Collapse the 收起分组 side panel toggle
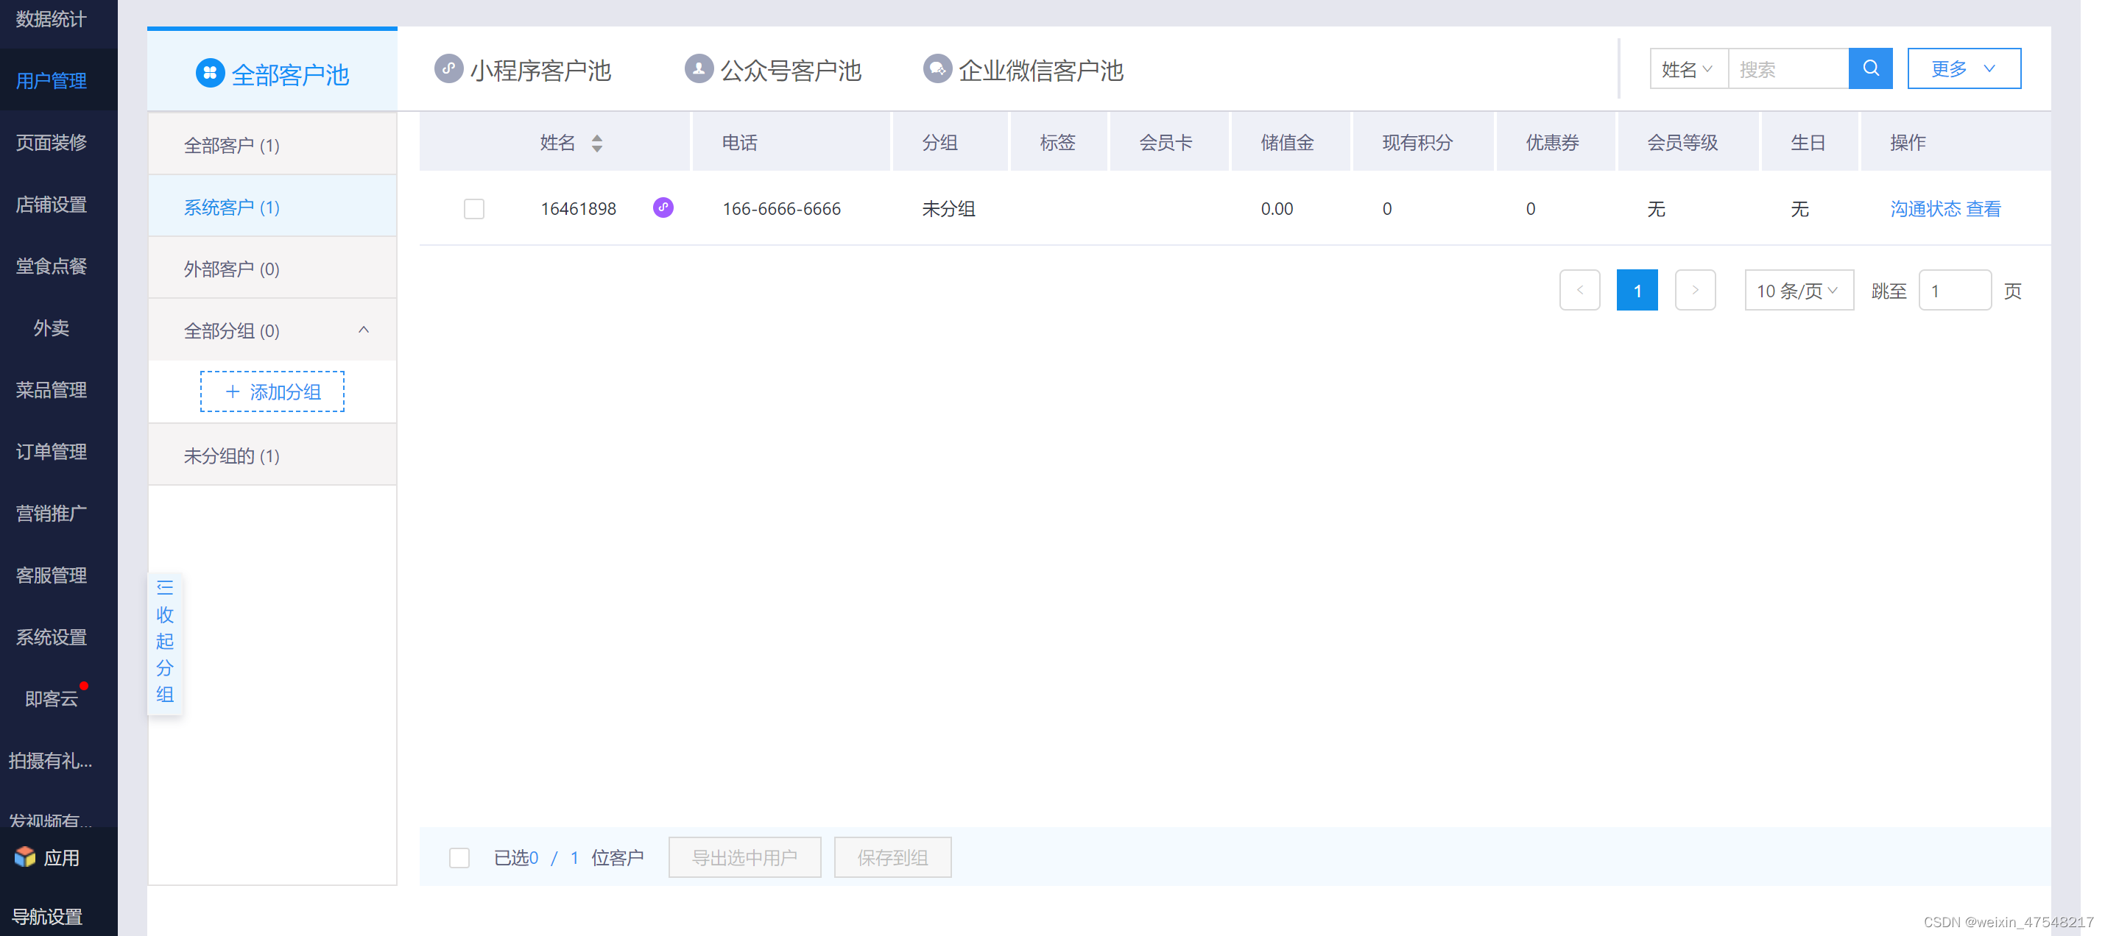The width and height of the screenshot is (2105, 936). coord(165,642)
